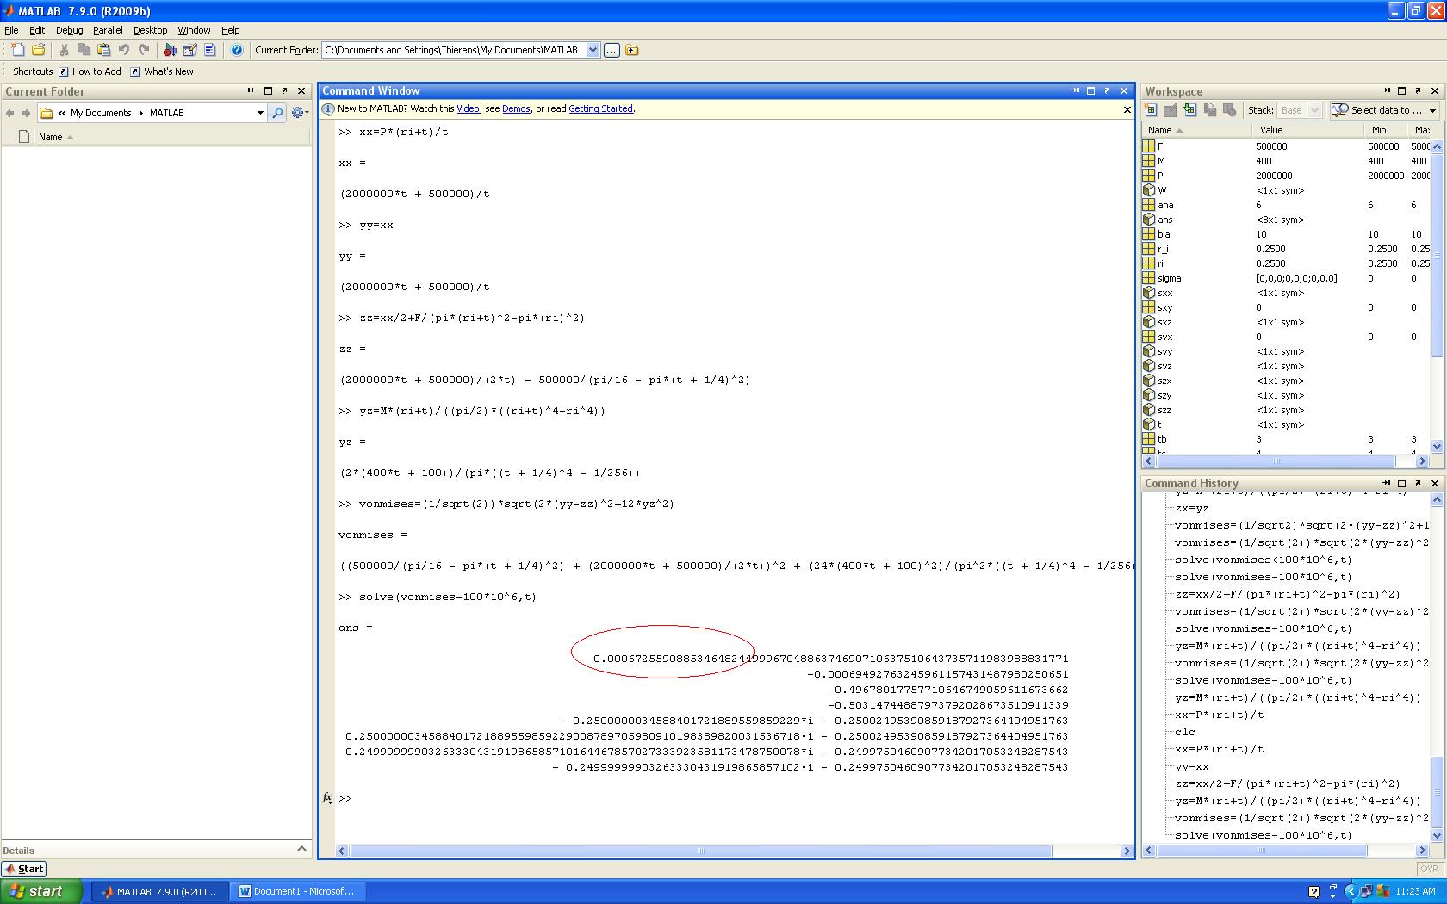Image resolution: width=1447 pixels, height=904 pixels.
Task: Save Workspace variables icon
Action: [x=1209, y=110]
